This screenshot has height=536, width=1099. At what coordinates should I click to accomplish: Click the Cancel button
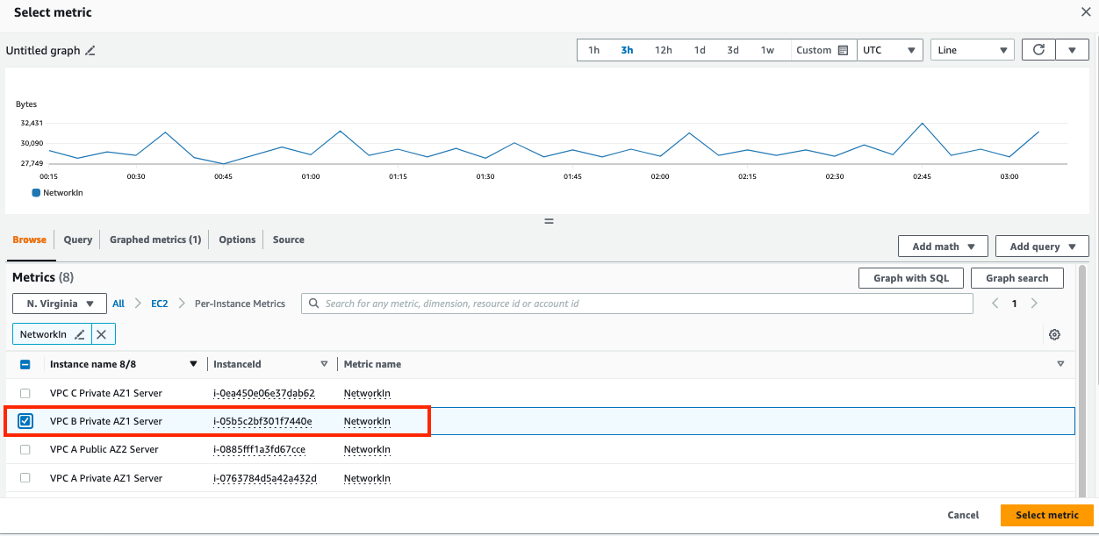pos(963,515)
